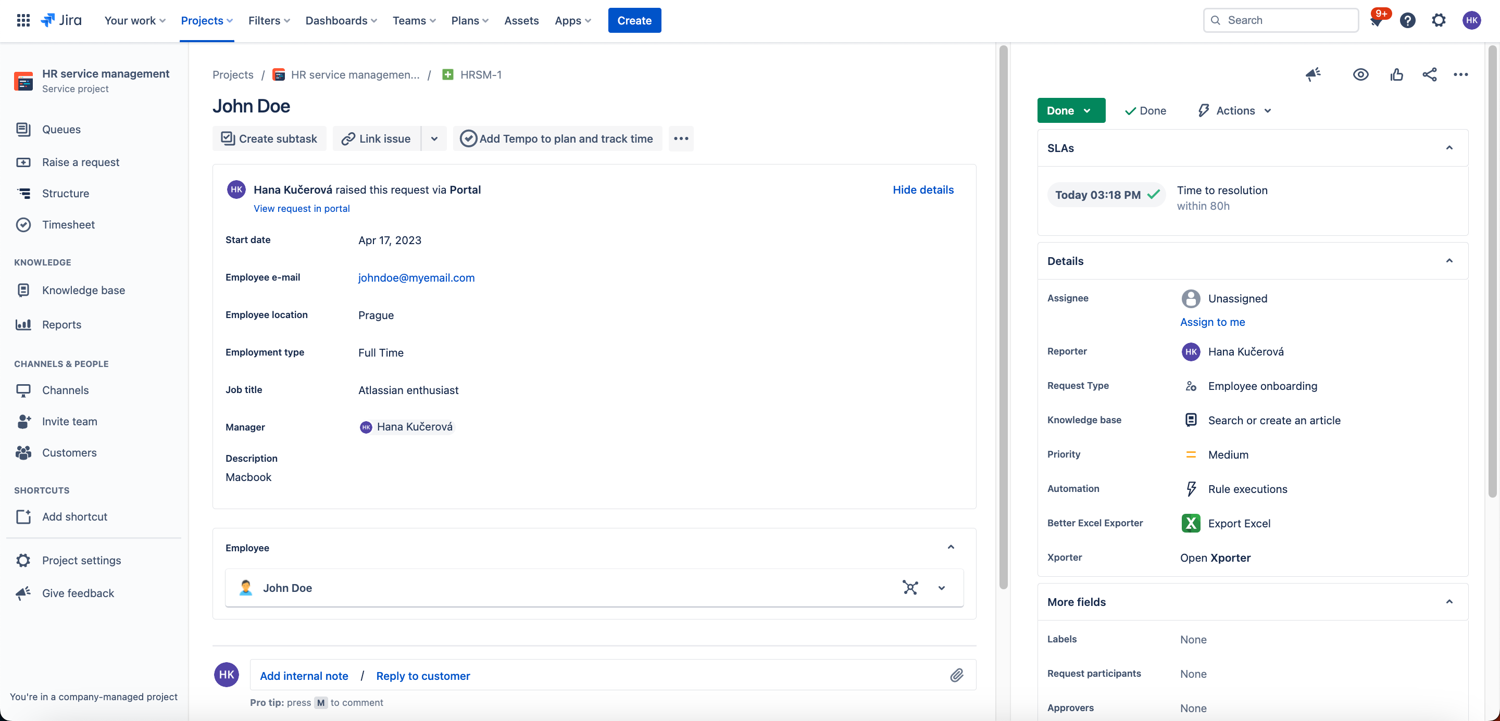Open the help question mark icon
The image size is (1500, 721).
1407,20
